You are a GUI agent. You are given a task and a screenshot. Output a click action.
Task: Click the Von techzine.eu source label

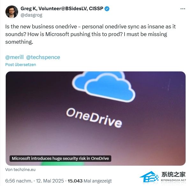point(20,170)
